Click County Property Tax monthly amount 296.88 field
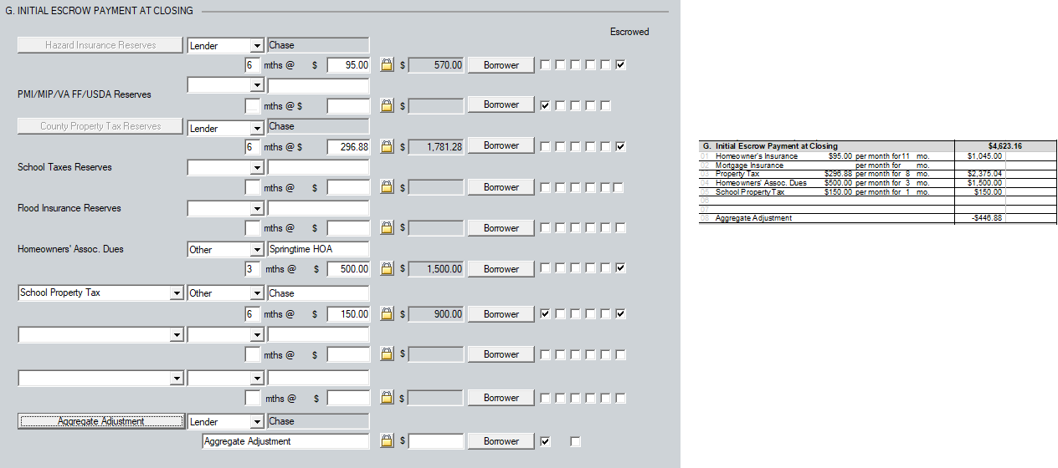The width and height of the screenshot is (1058, 468). coord(348,146)
